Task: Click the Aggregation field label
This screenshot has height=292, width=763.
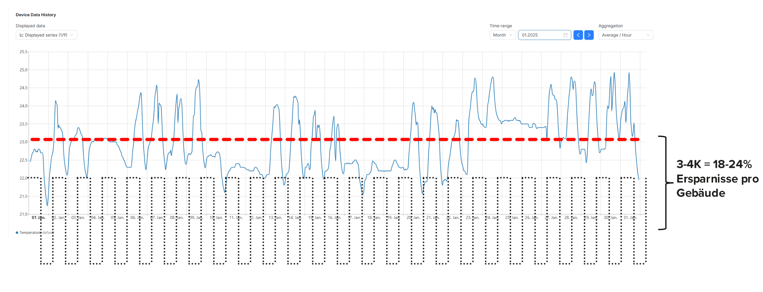Action: pos(610,26)
